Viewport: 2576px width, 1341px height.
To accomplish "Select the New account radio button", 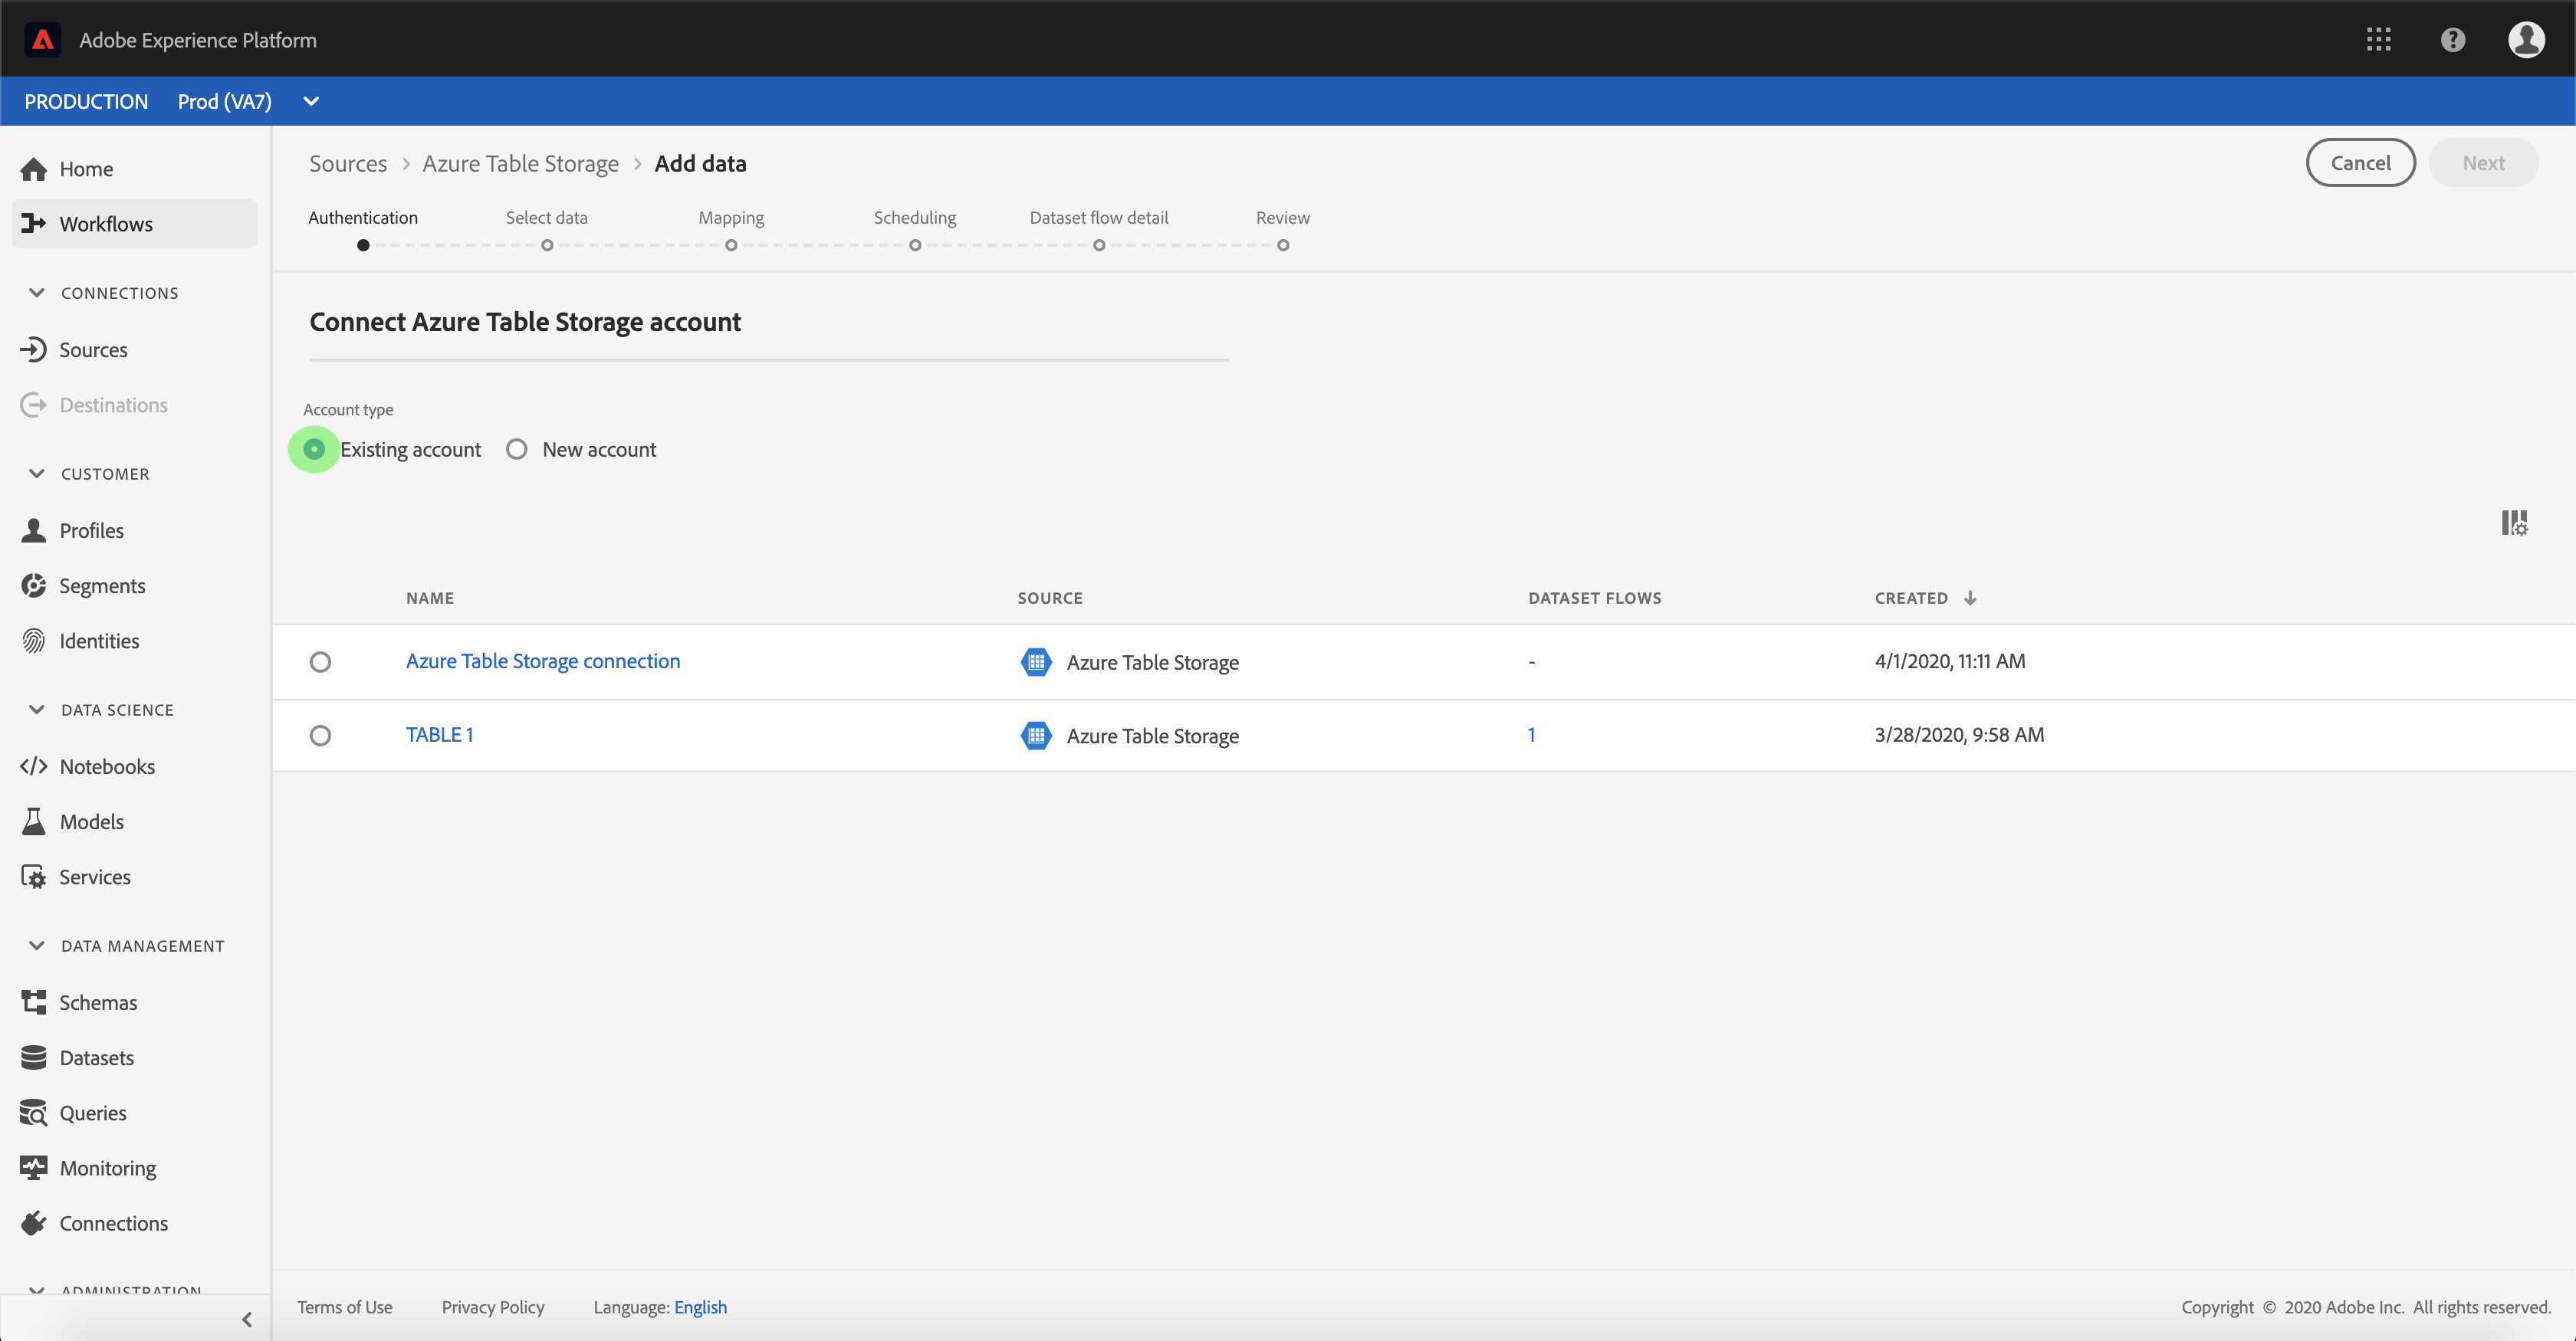I will pos(517,450).
